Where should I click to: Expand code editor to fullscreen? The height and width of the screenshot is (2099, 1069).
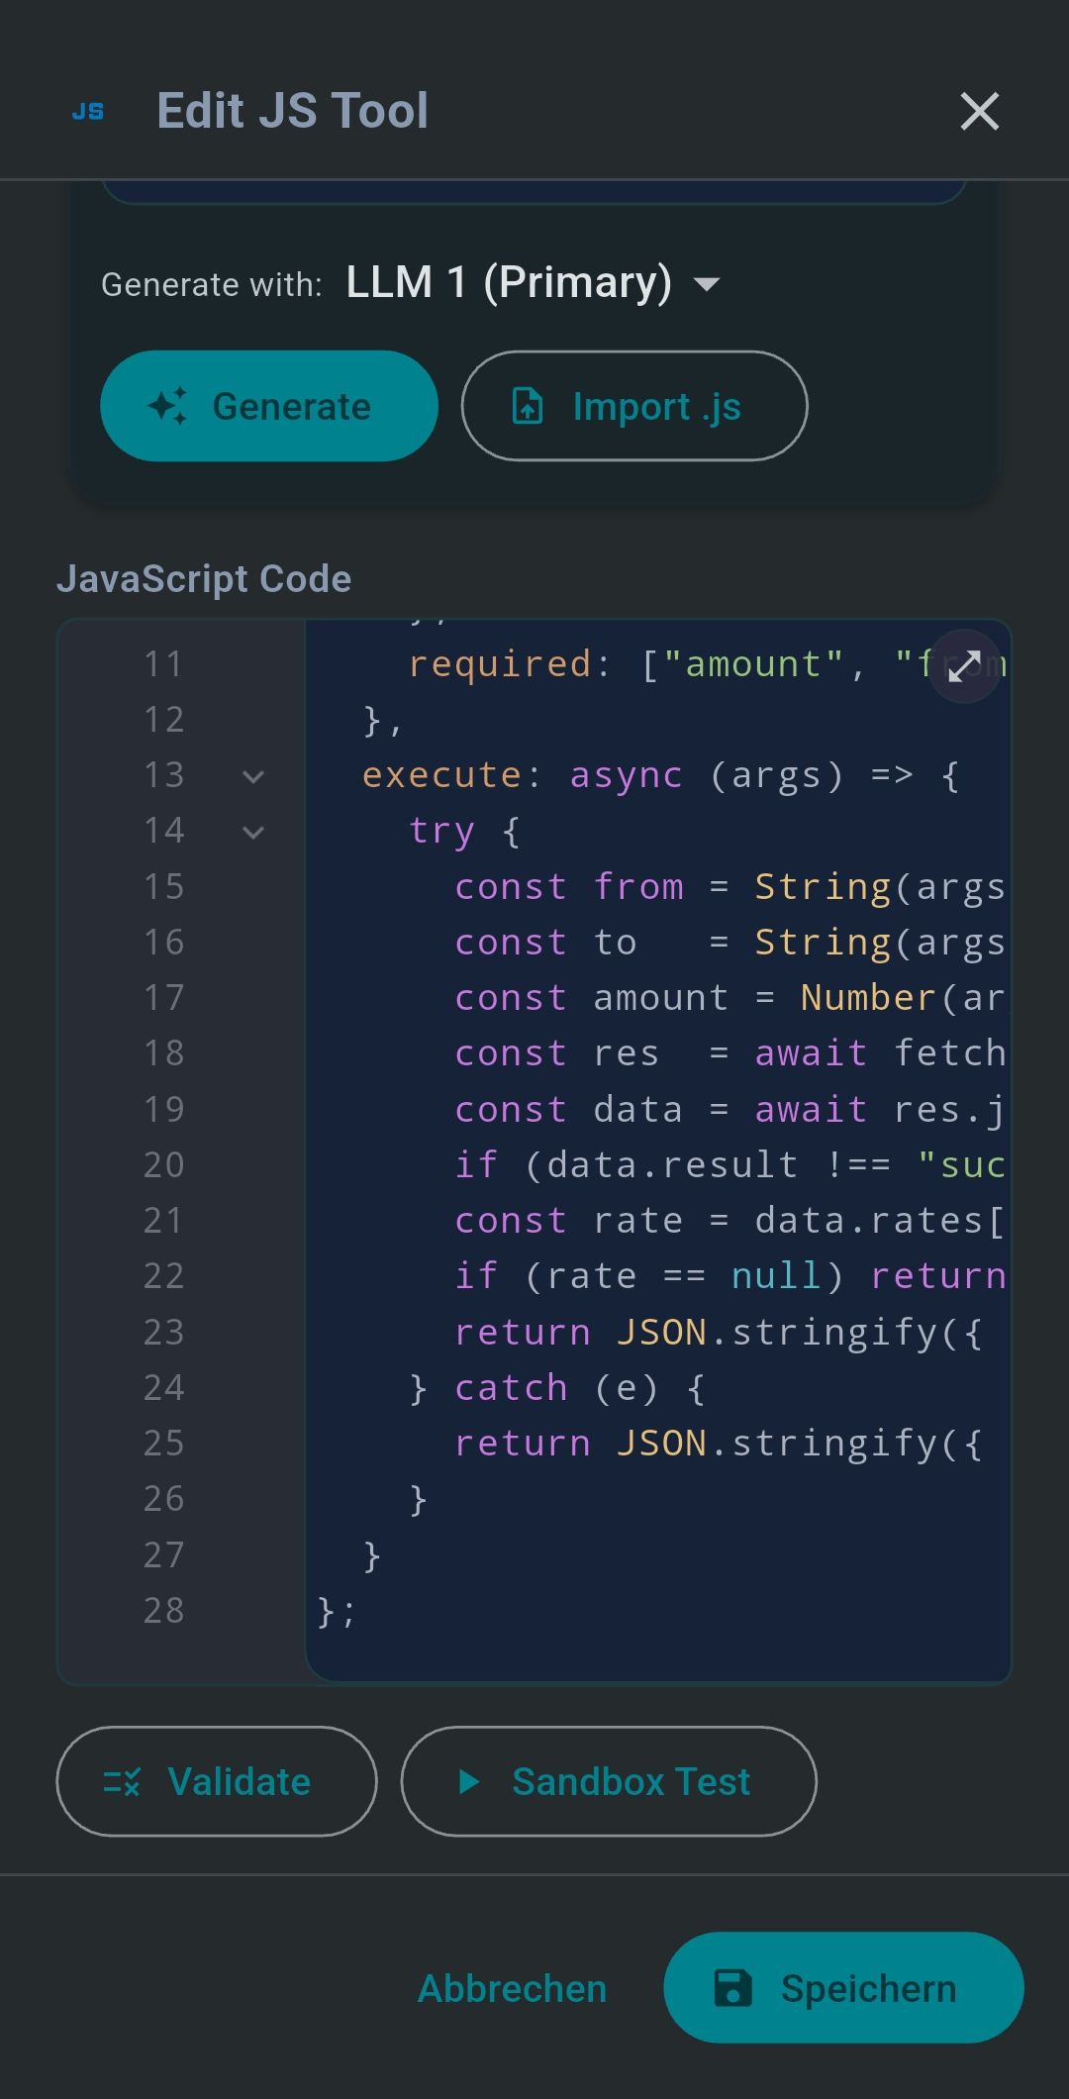[x=964, y=666]
